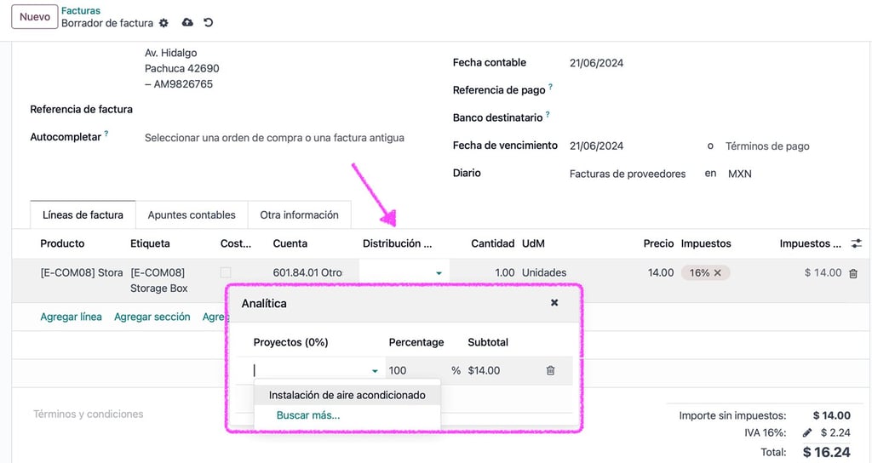Click the Producto column header
This screenshot has width=872, height=463.
(62, 243)
